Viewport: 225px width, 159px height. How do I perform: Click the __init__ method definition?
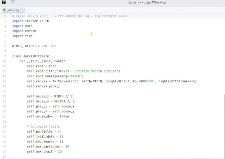coord(42,61)
